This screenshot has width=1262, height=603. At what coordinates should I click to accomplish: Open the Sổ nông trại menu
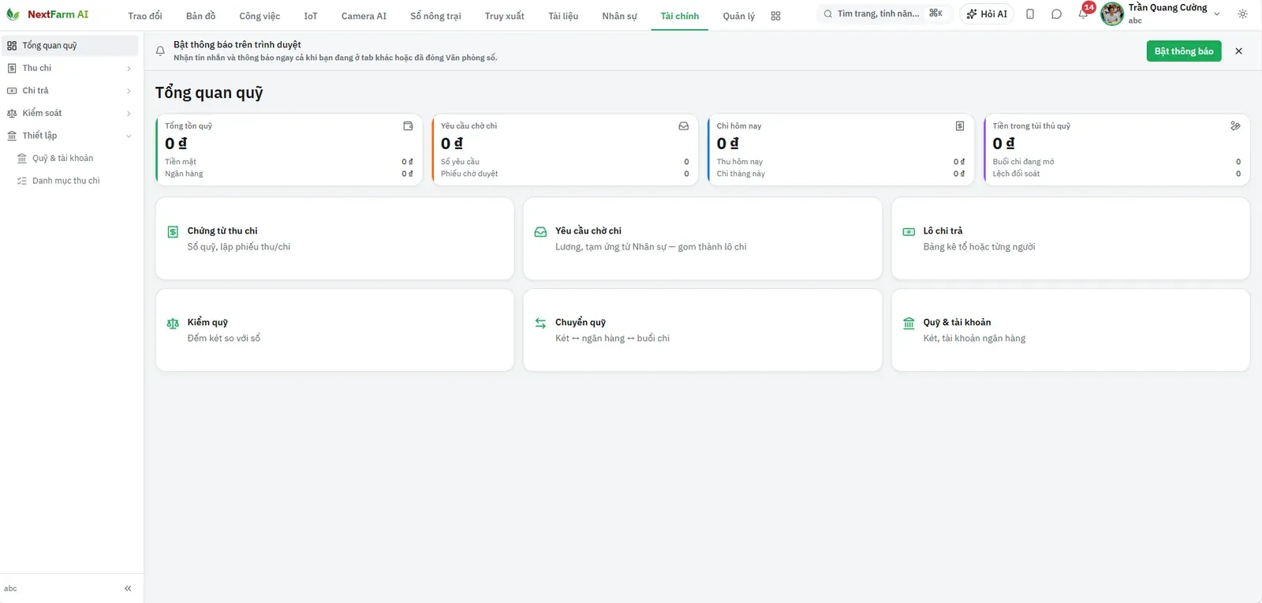[x=435, y=16]
